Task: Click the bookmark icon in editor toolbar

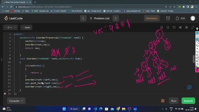Action: [162, 27]
